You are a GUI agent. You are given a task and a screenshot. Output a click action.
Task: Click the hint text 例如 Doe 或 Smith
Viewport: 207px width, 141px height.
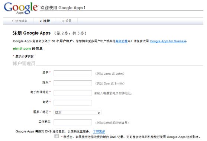(110, 83)
